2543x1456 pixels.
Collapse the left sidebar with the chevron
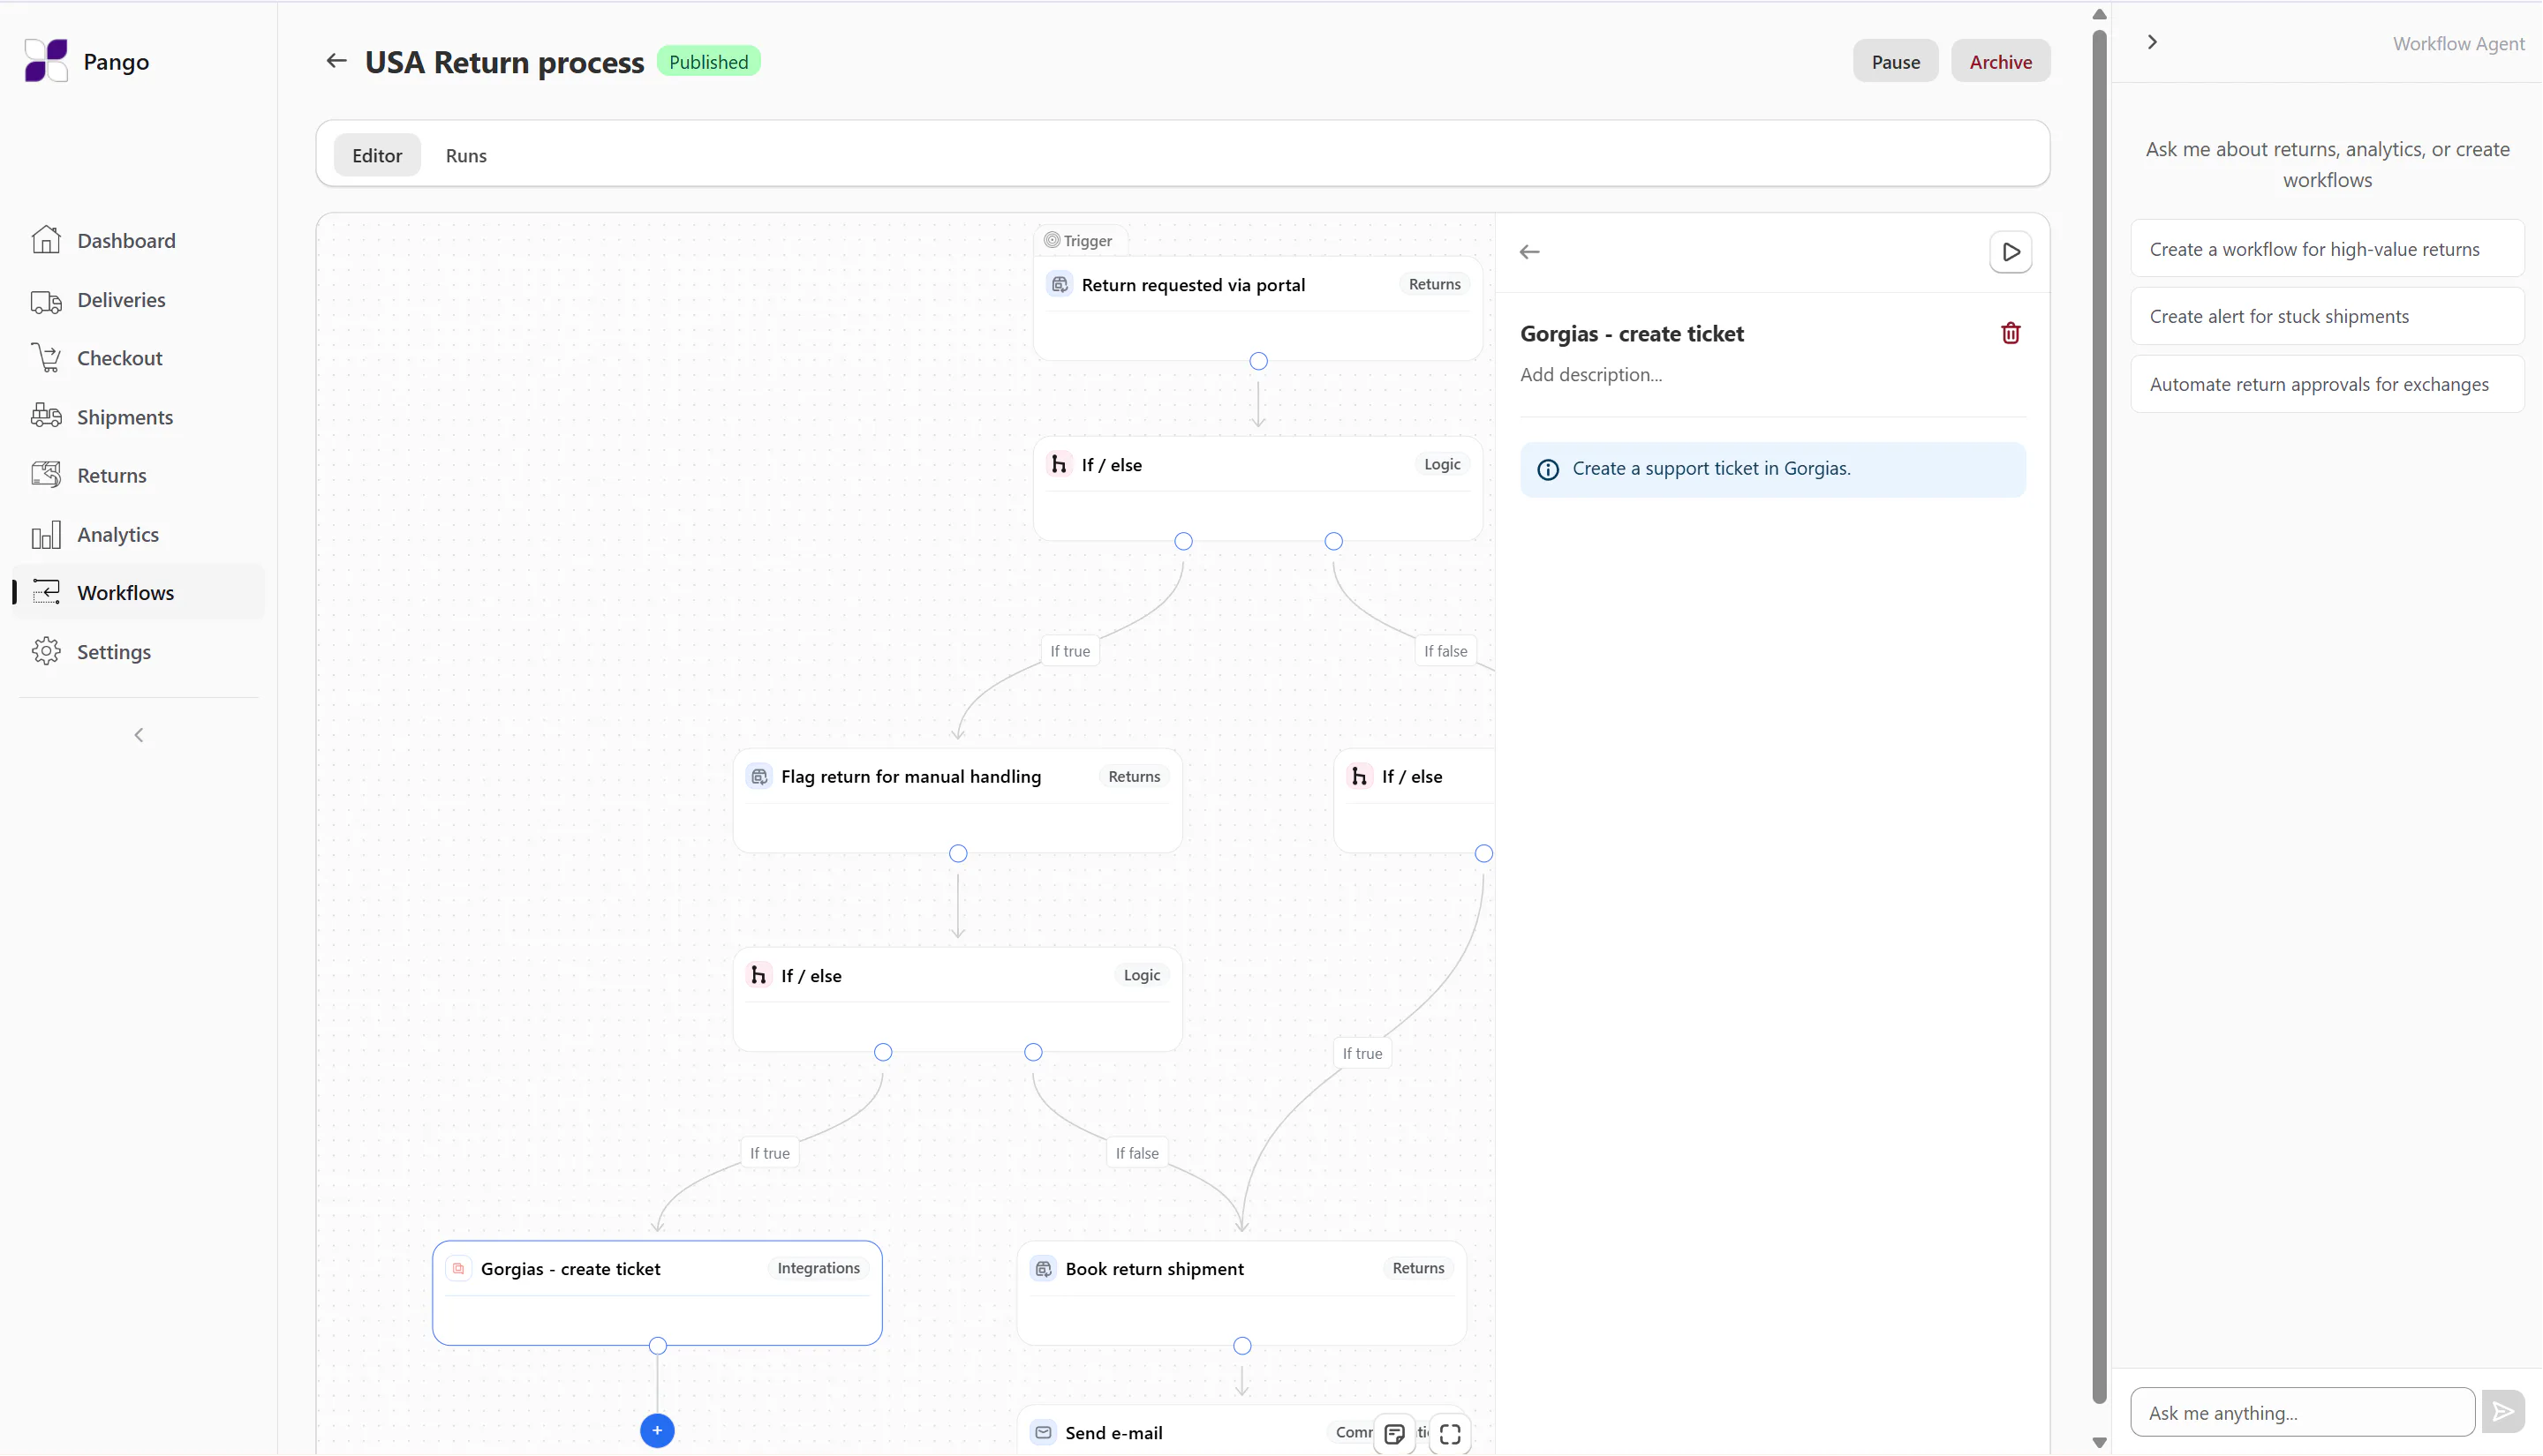[x=139, y=735]
